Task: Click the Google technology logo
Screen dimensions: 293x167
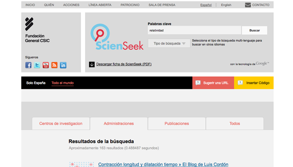Action: coord(262,63)
